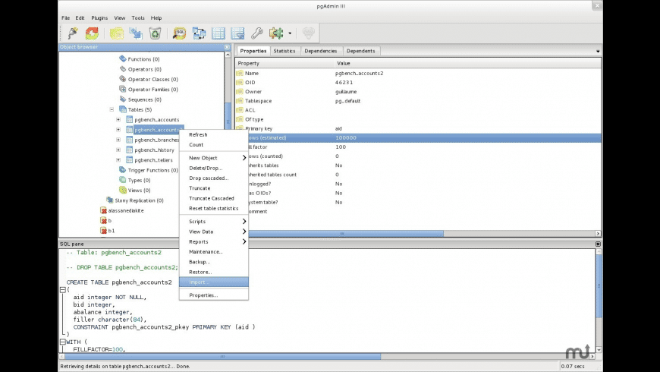Select the alassanediakite database in tree
Screen dimensions: 660x372
(x=126, y=210)
